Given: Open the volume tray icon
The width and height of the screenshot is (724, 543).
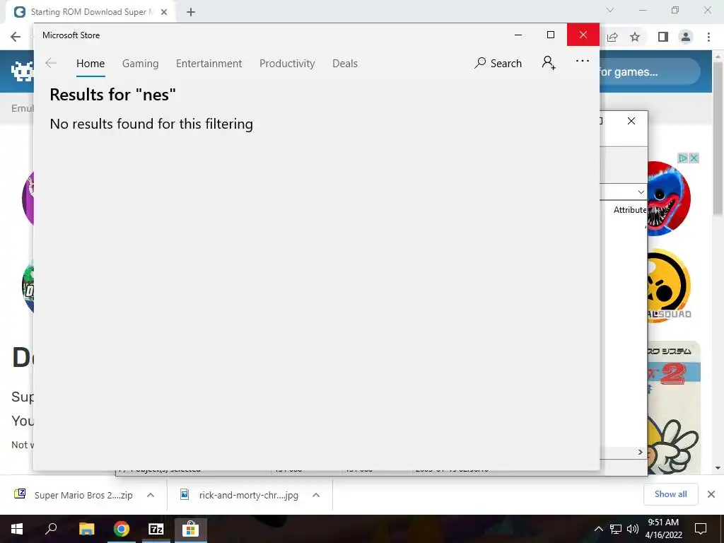Looking at the screenshot, I should pyautogui.click(x=632, y=529).
